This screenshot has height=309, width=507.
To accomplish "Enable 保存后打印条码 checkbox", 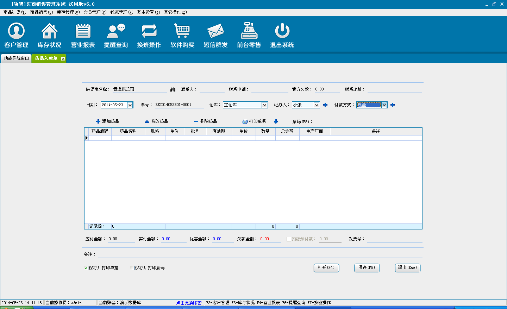I will tap(132, 268).
